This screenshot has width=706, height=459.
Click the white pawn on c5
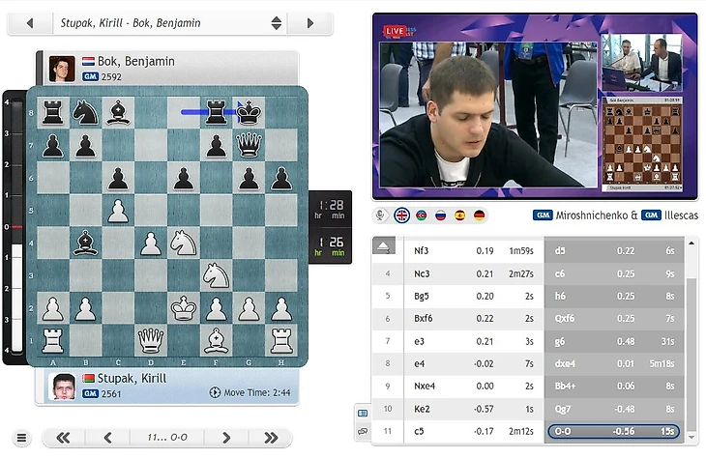[x=118, y=210]
